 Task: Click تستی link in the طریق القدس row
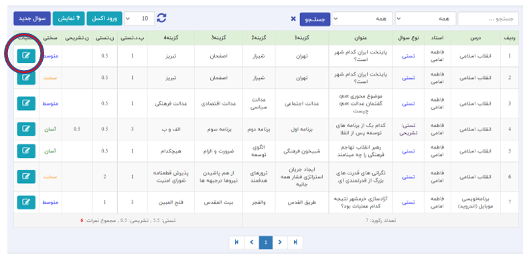point(408,202)
